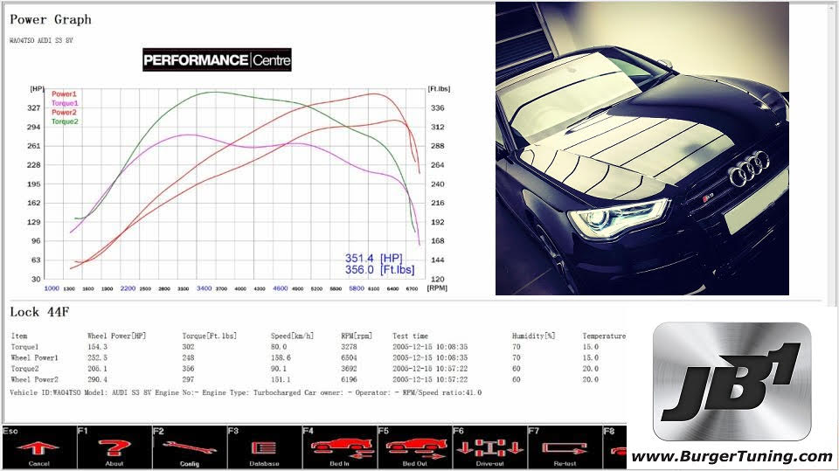The height and width of the screenshot is (471, 839).
Task: Click the Esc Cancel arrow icon
Action: point(38,447)
